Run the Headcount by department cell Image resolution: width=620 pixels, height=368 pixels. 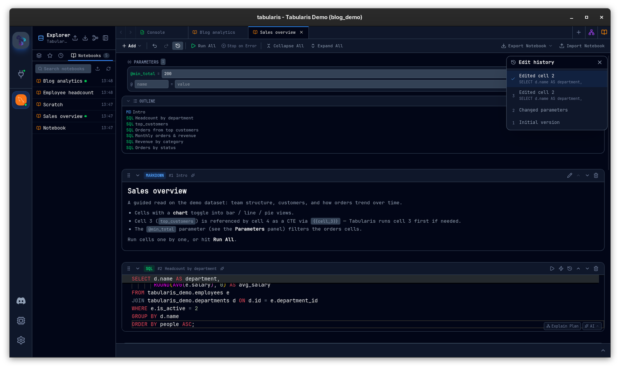click(552, 269)
